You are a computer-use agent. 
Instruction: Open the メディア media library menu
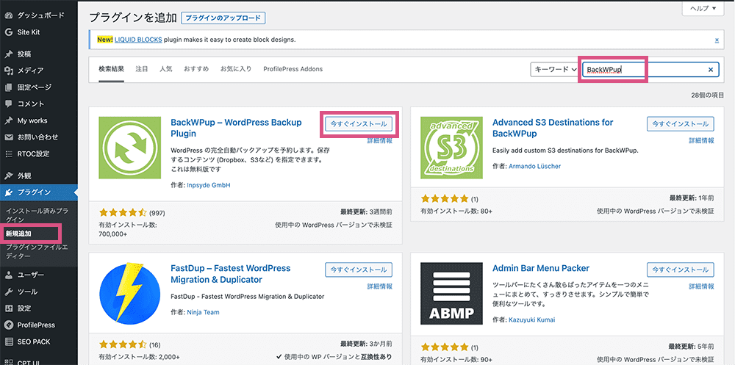(x=30, y=71)
